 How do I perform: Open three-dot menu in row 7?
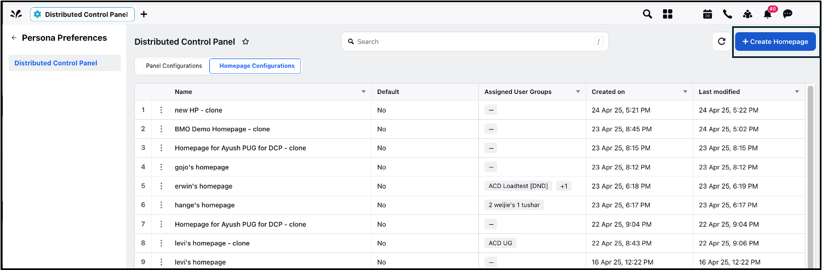(161, 224)
